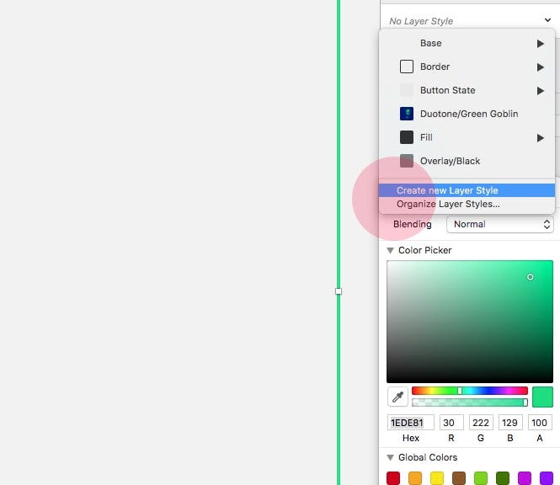Click the Fill style dark preview icon
560x485 pixels.
click(x=407, y=137)
